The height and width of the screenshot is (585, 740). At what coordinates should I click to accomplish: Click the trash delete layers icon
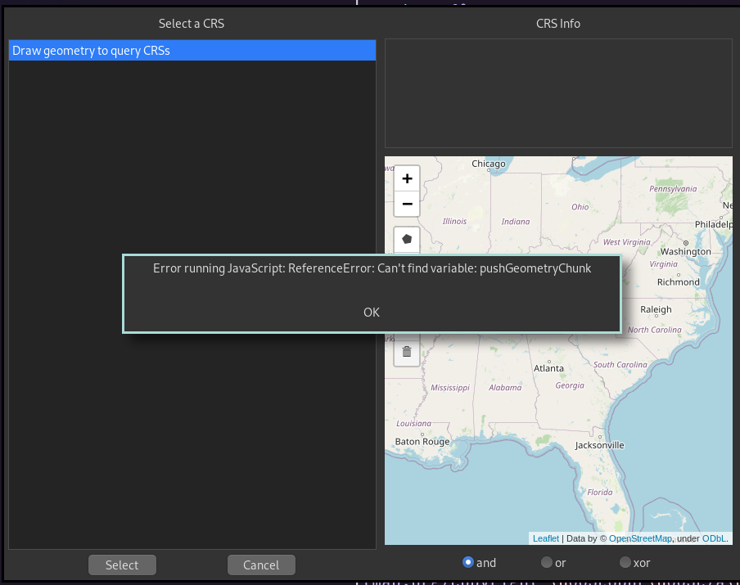pyautogui.click(x=407, y=352)
